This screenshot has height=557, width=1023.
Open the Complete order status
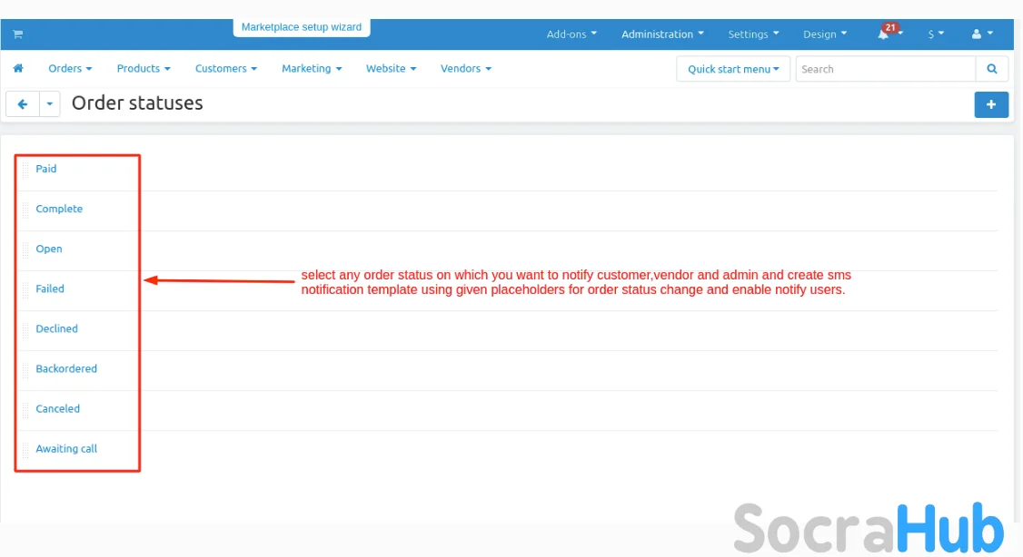[59, 209]
